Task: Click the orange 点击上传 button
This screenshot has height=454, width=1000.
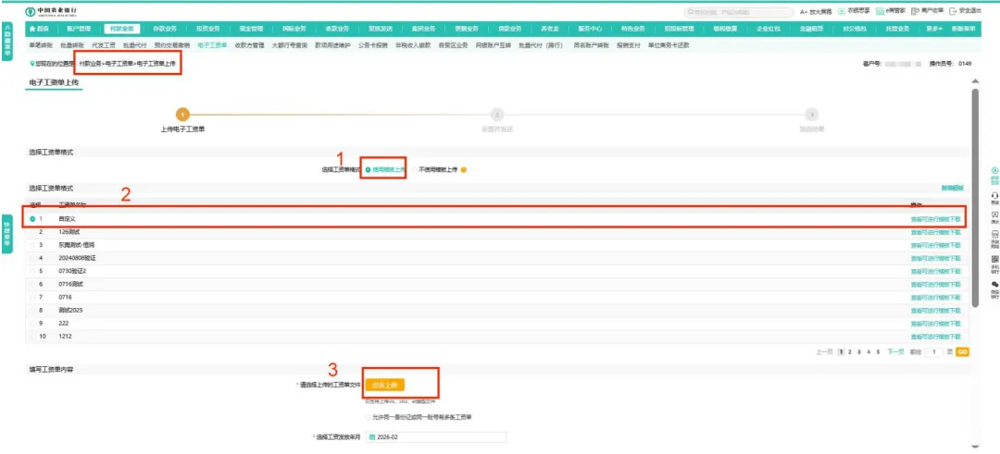Action: pos(384,385)
